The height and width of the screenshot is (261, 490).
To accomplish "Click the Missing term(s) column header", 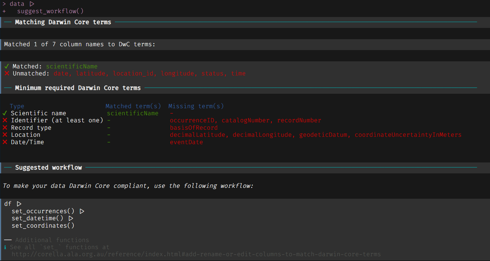I will pos(196,106).
